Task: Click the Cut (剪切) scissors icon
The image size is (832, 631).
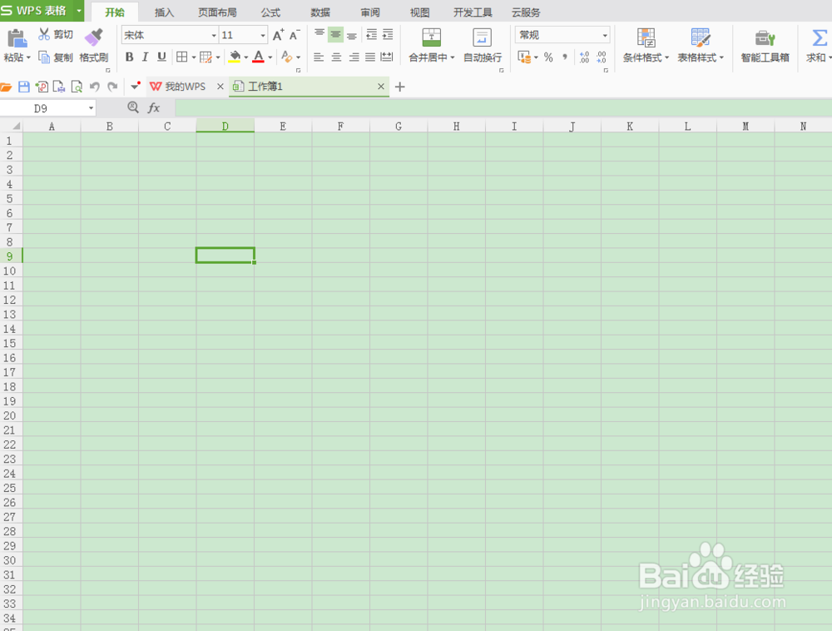Action: pos(44,34)
